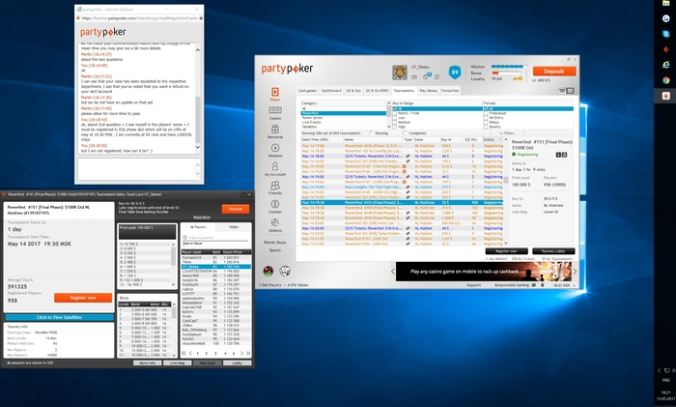Viewport: 676px width, 407px height.
Task: Open the envelope inbox icon below the username
Action: (x=414, y=77)
